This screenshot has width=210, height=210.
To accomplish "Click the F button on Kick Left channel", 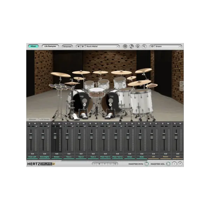I will tap(36, 126).
